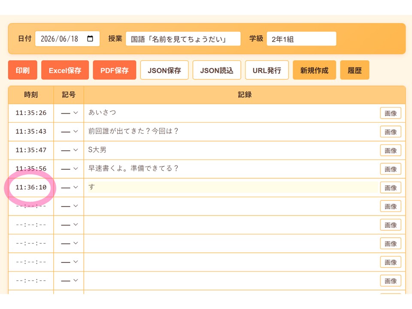Open symbol dropdown in third empty row
The image size is (412, 309).
(69, 244)
